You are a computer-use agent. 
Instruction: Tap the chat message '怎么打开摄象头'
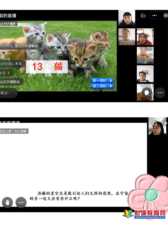26,46
